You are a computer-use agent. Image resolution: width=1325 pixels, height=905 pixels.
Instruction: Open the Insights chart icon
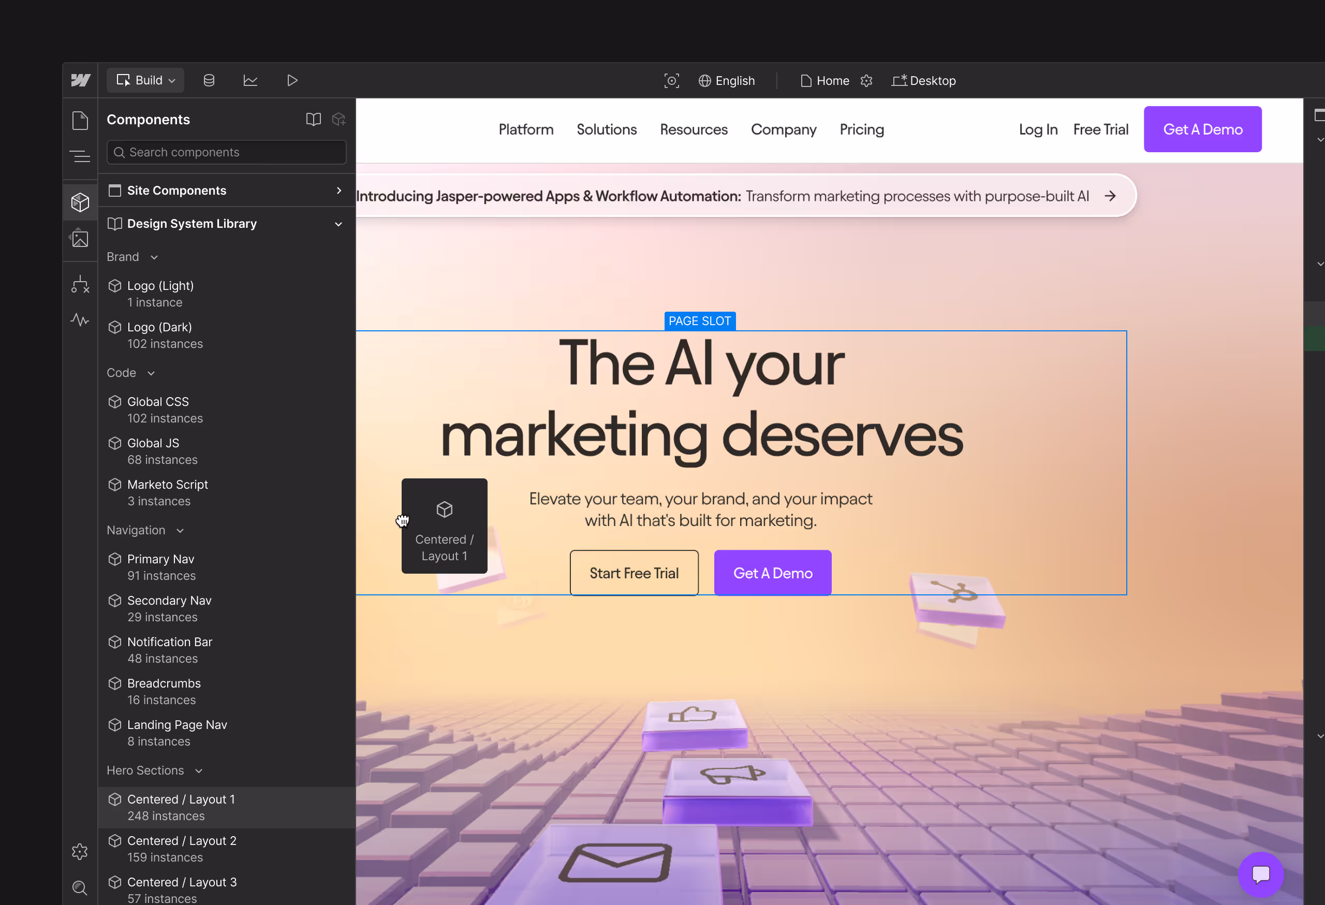(x=251, y=80)
